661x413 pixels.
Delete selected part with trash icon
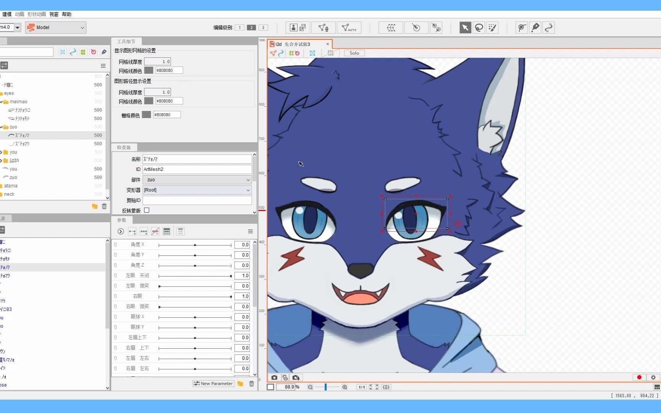coord(104,206)
